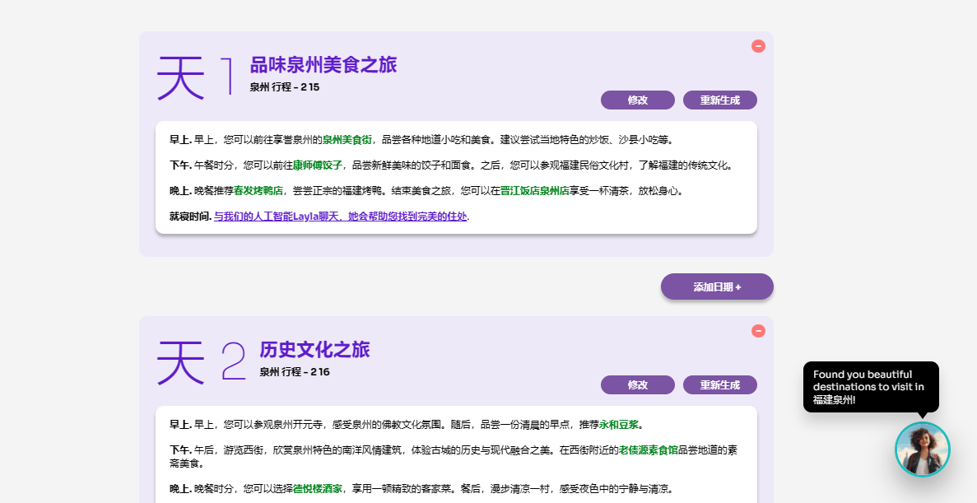This screenshot has height=503, width=977.
Task: Visit the 老佳源素食馆 link
Action: point(648,450)
